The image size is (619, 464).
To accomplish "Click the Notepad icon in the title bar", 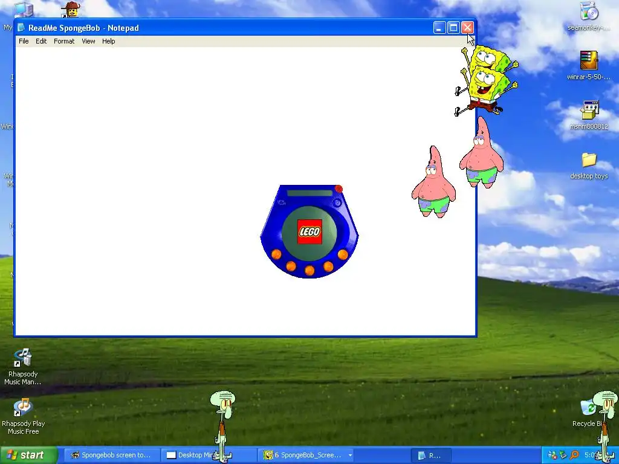I will pyautogui.click(x=21, y=28).
